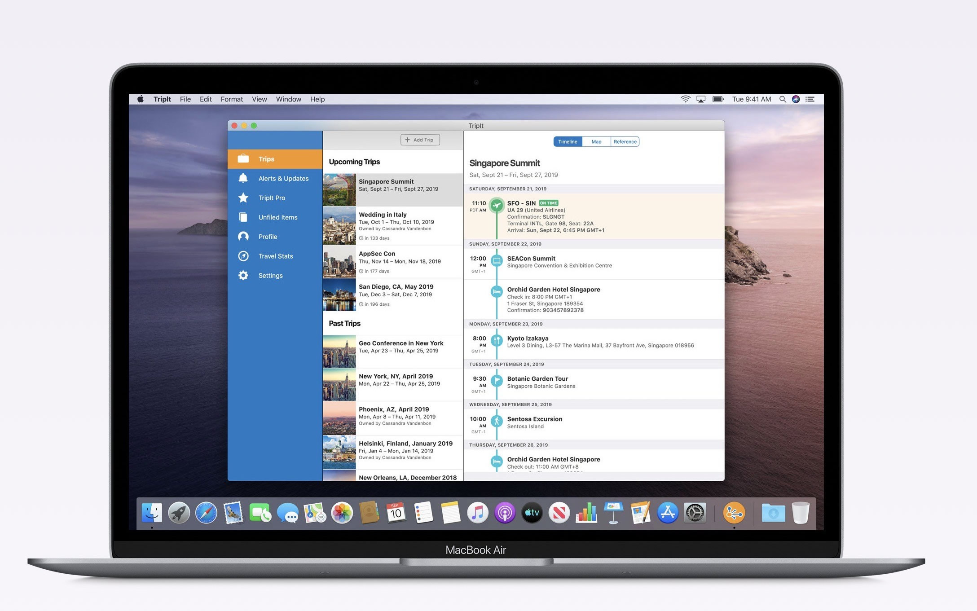Open the Window menu
977x611 pixels.
pyautogui.click(x=288, y=99)
